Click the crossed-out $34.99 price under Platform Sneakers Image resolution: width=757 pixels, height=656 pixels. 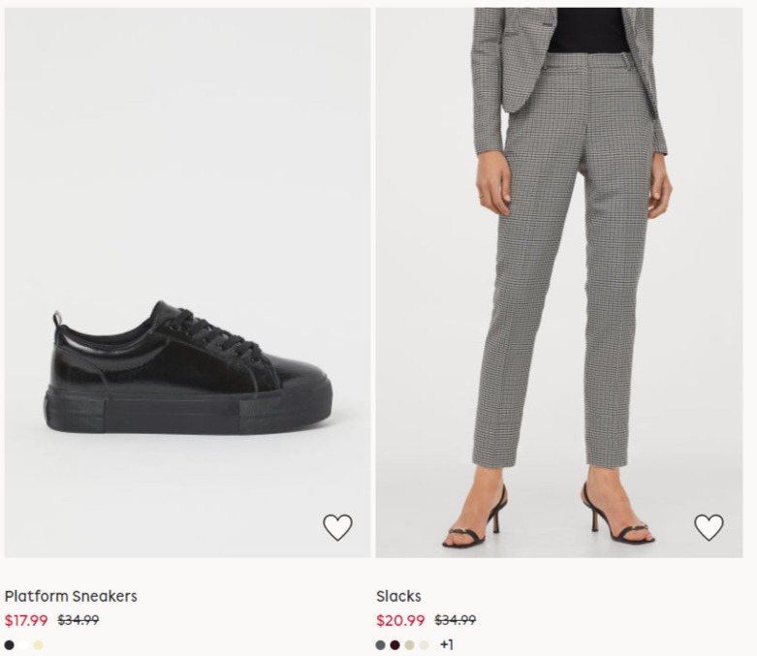[79, 620]
